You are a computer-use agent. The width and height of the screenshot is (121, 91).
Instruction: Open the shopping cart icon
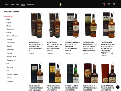coord(104,4)
